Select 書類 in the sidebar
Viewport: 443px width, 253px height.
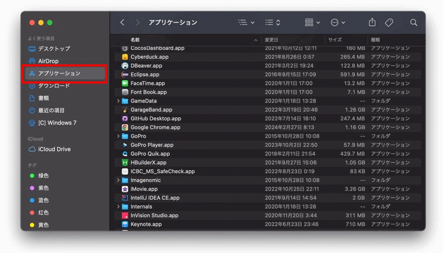click(65, 98)
